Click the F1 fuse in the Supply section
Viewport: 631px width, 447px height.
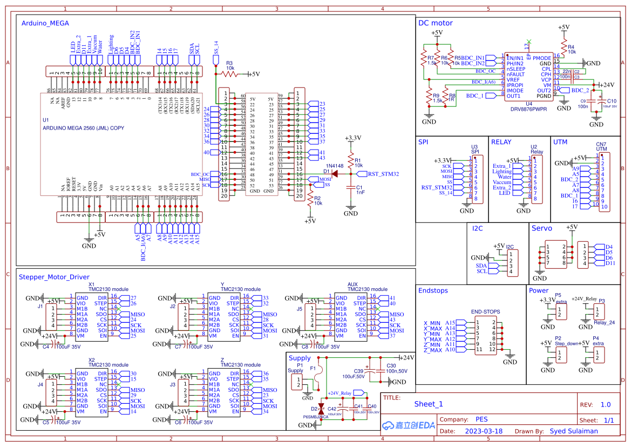320,374
